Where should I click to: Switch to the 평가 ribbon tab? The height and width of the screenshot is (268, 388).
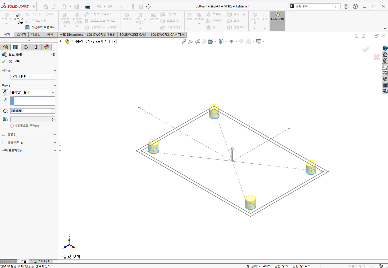click(50, 34)
